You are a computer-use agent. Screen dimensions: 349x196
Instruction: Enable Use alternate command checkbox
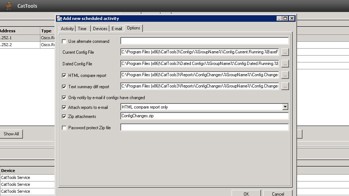click(64, 41)
